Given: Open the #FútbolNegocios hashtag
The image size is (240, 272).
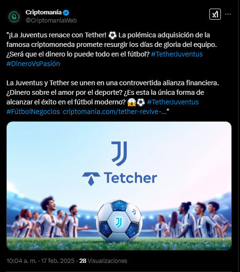Looking at the screenshot, I should coord(33,112).
